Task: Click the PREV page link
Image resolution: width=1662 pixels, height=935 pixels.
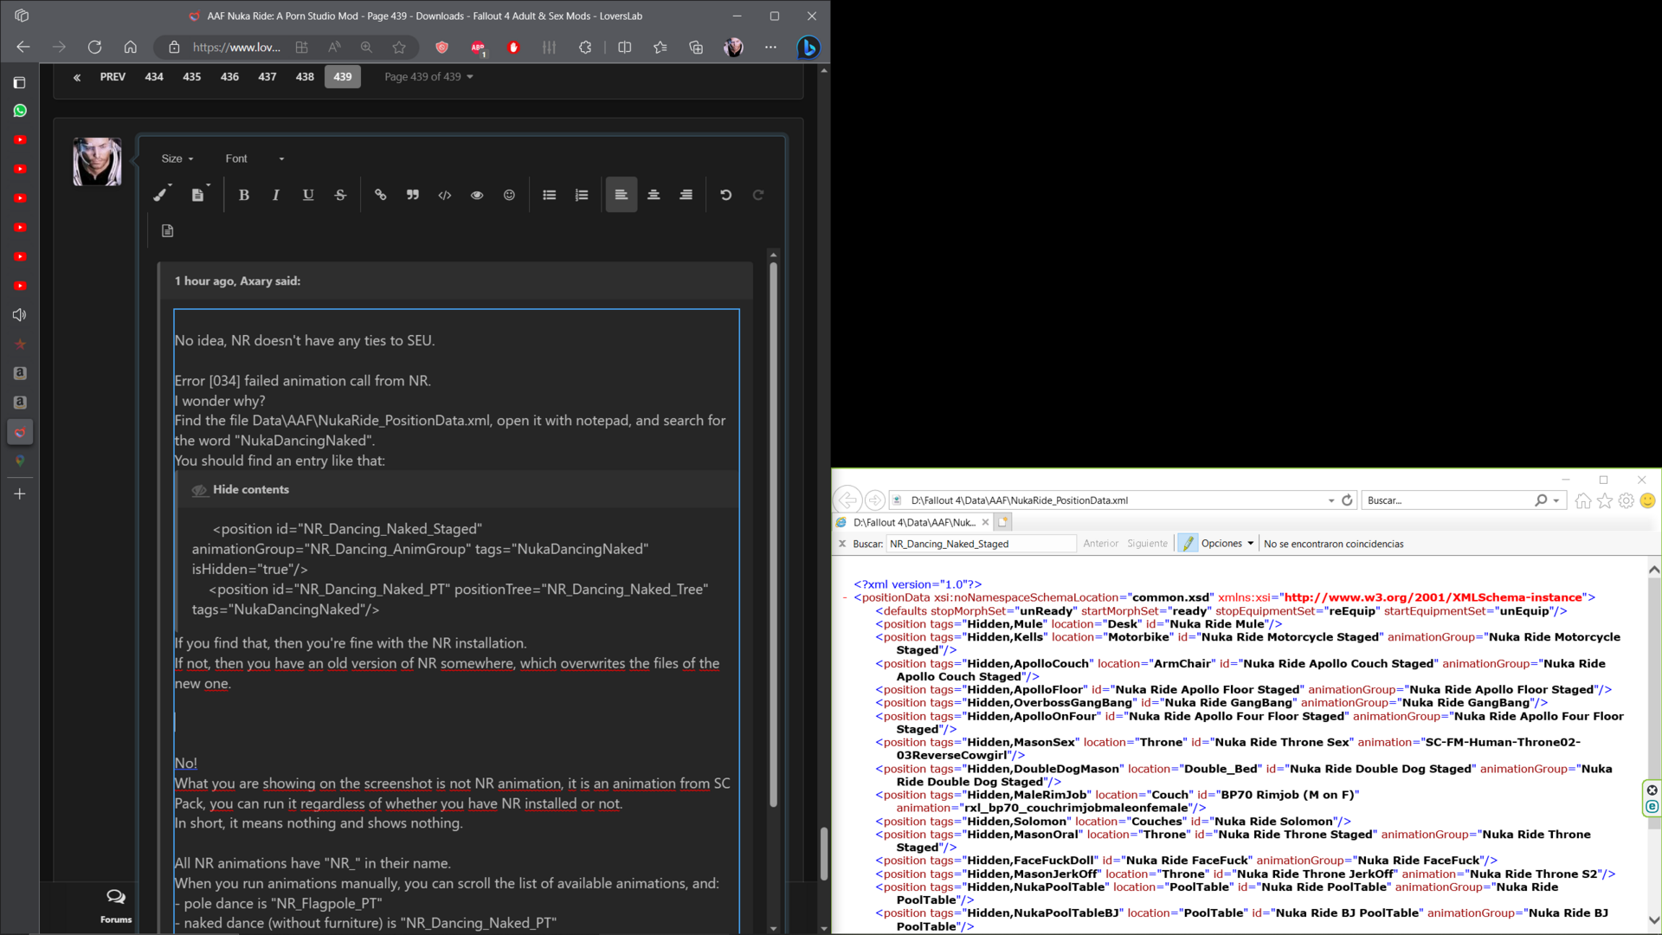Action: coord(113,77)
